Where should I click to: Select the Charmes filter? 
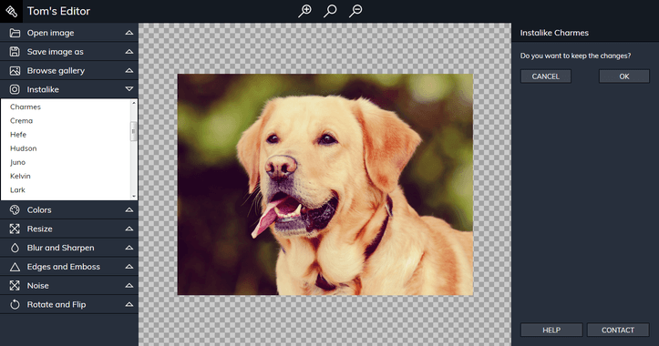26,107
